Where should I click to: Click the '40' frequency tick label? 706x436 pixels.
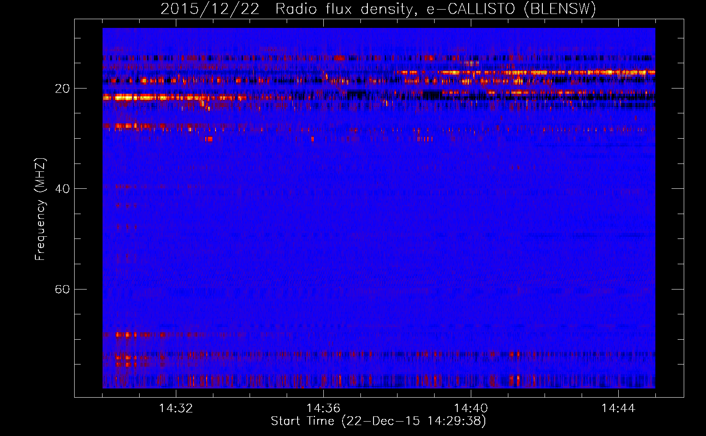62,189
